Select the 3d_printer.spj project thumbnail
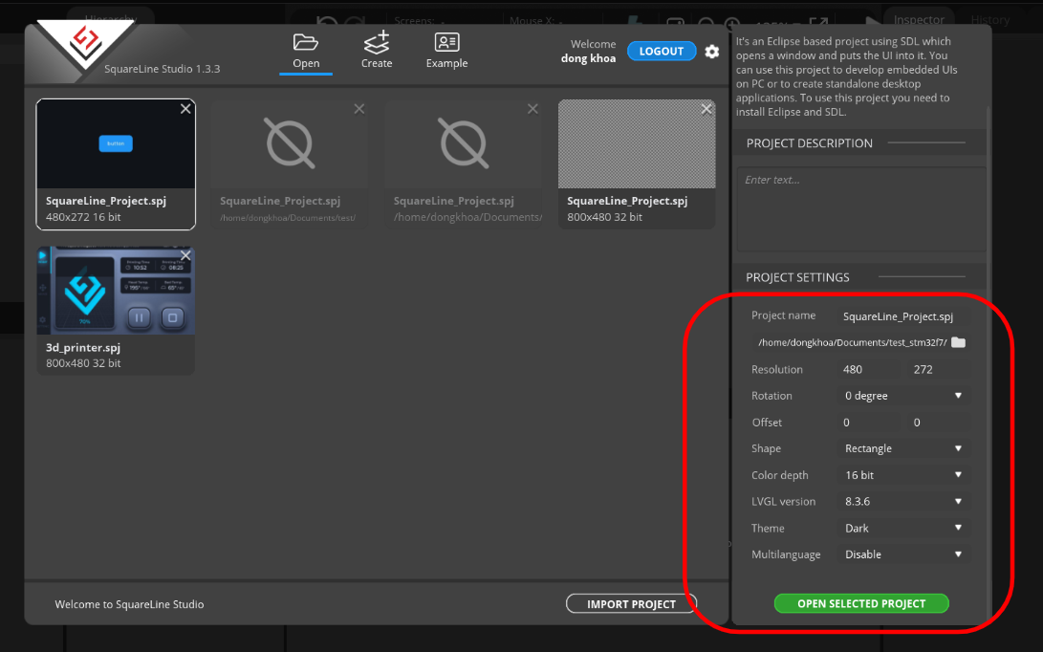The height and width of the screenshot is (652, 1043). coord(116,291)
